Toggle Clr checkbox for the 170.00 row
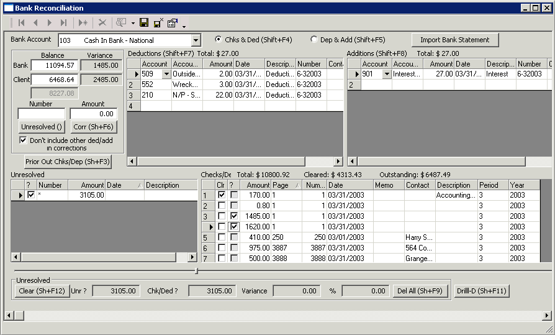Screen dimensions: 555x335 [222, 195]
